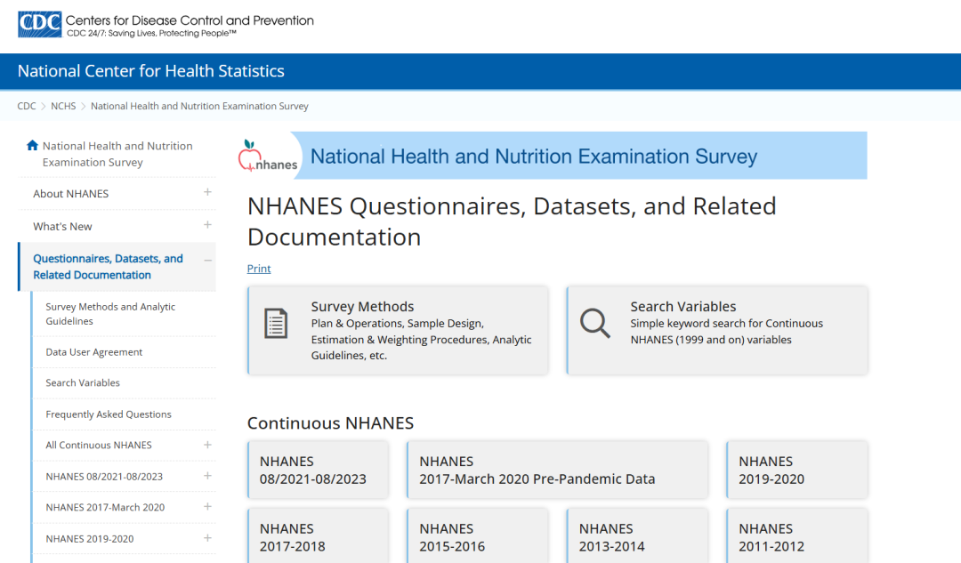Click NCHS breadcrumb link

click(63, 106)
